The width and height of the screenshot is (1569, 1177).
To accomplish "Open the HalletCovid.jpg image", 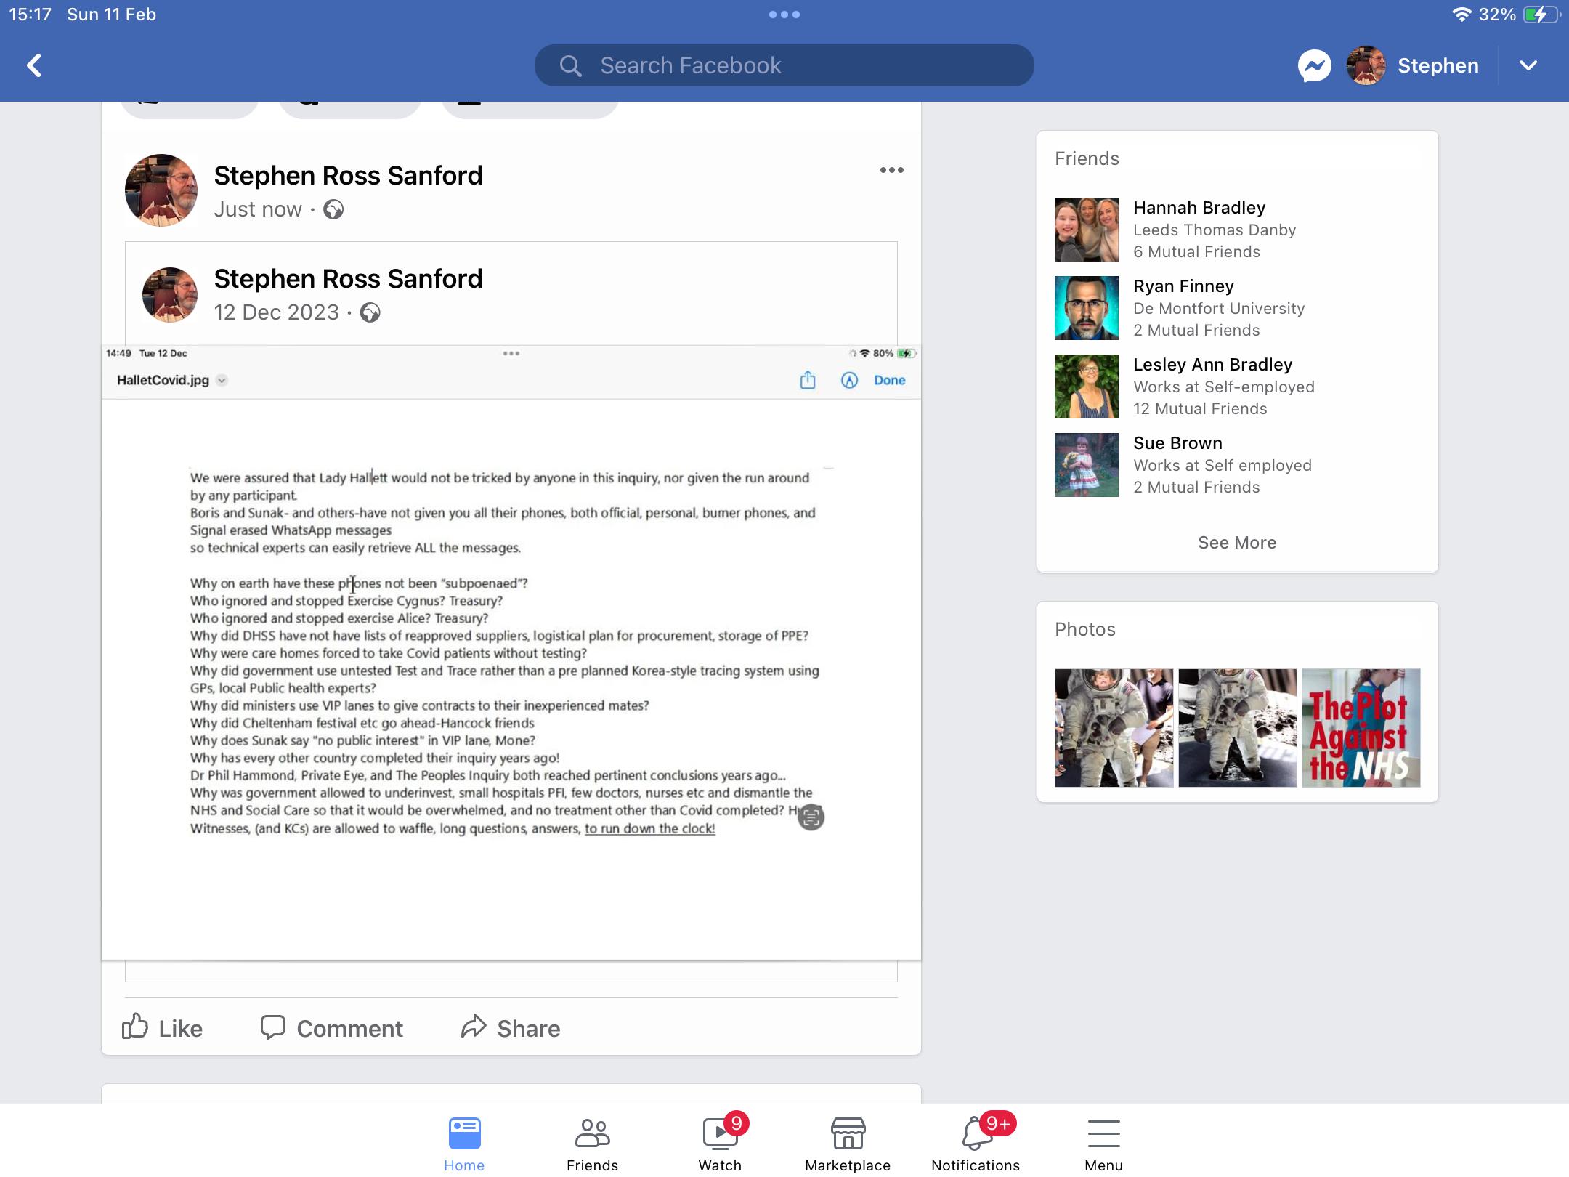I will pyautogui.click(x=511, y=652).
